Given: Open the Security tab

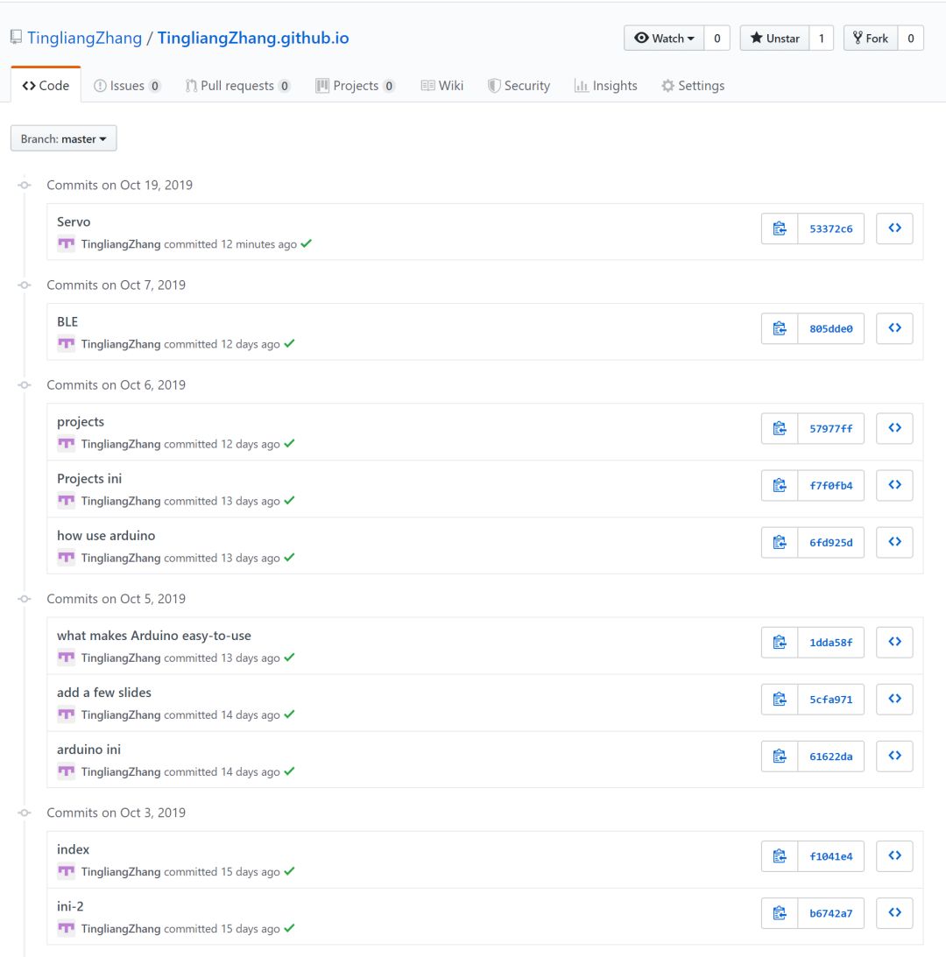Looking at the screenshot, I should point(519,86).
